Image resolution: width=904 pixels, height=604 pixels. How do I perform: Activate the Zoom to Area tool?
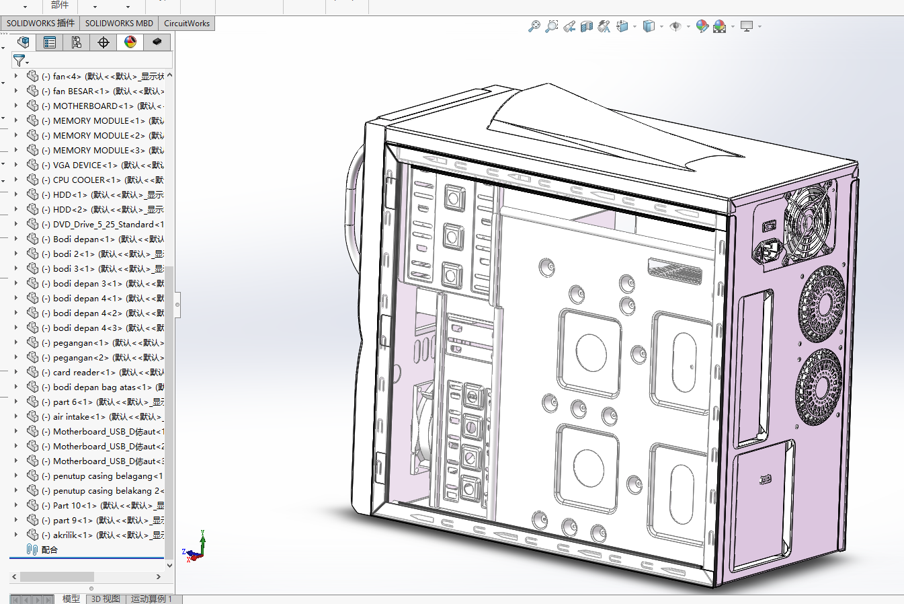tap(551, 26)
